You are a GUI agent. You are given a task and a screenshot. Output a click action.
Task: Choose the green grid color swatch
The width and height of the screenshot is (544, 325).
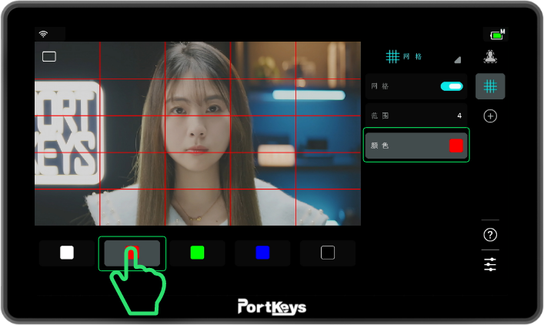(x=198, y=253)
